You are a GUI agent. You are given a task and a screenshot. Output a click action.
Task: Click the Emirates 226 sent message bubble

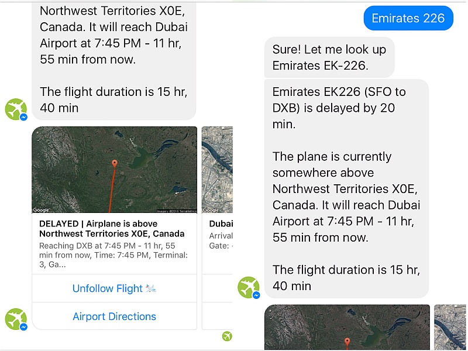click(408, 18)
